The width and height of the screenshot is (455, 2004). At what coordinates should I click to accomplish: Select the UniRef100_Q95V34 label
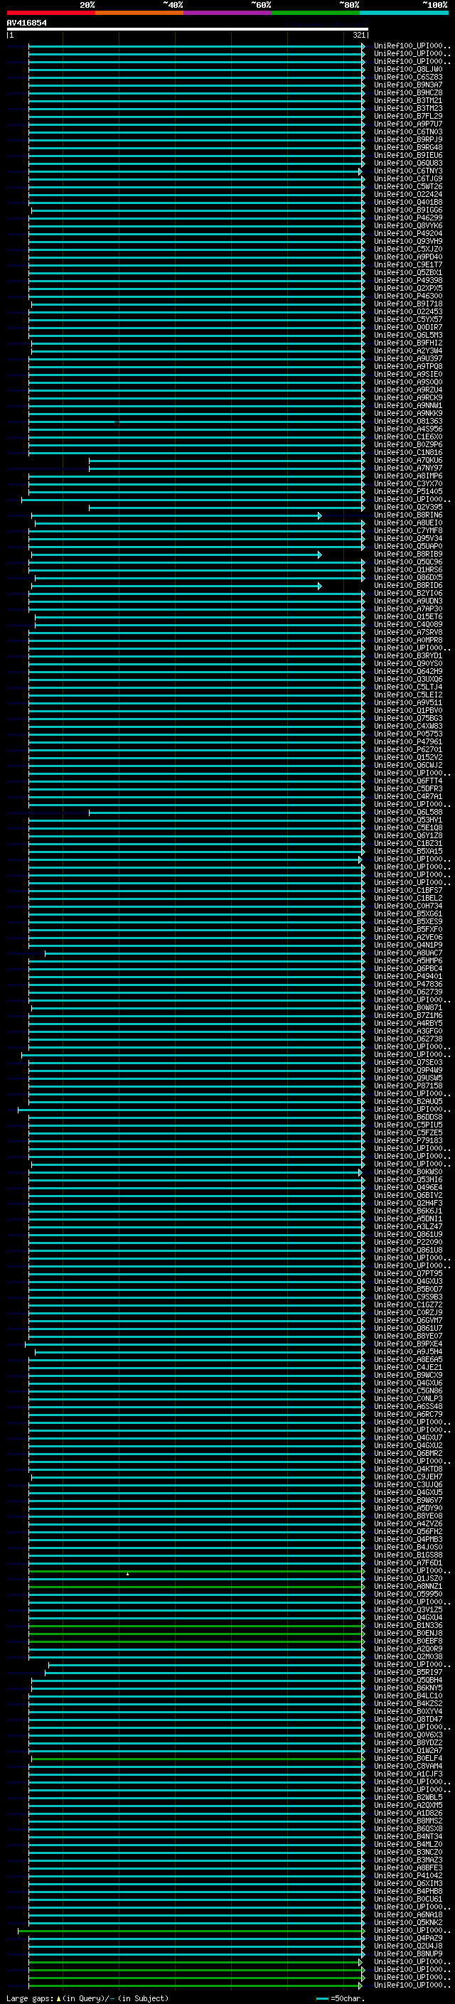[x=408, y=538]
